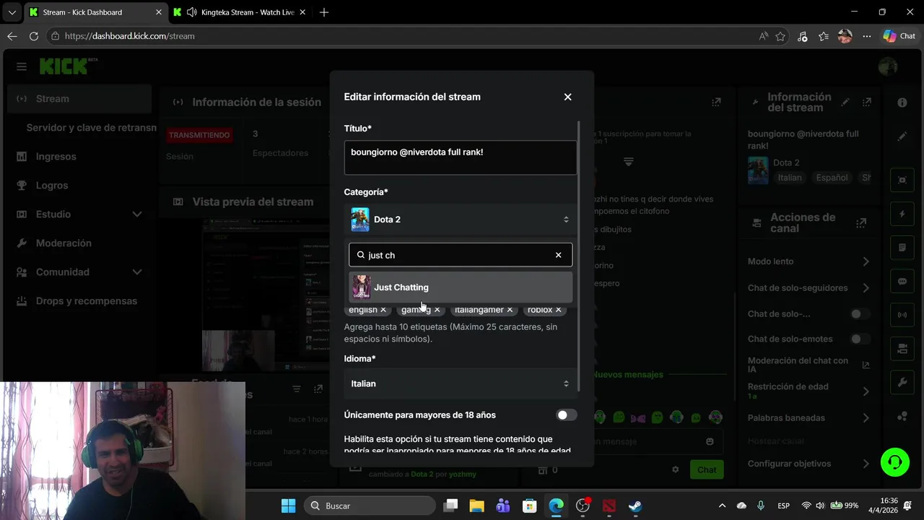The image size is (924, 520).
Task: Remove the 'gaming' tag
Action: 437,310
